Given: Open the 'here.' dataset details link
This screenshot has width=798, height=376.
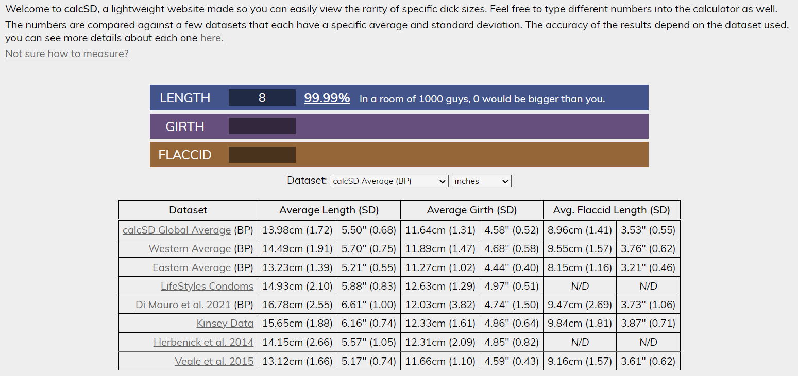Looking at the screenshot, I should point(211,38).
